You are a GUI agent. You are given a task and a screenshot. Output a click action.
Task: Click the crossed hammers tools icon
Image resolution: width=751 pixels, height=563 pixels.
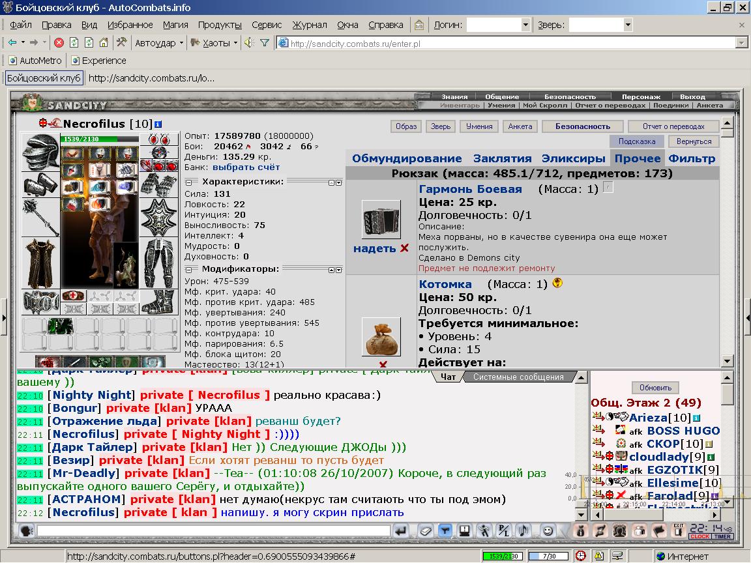121,42
